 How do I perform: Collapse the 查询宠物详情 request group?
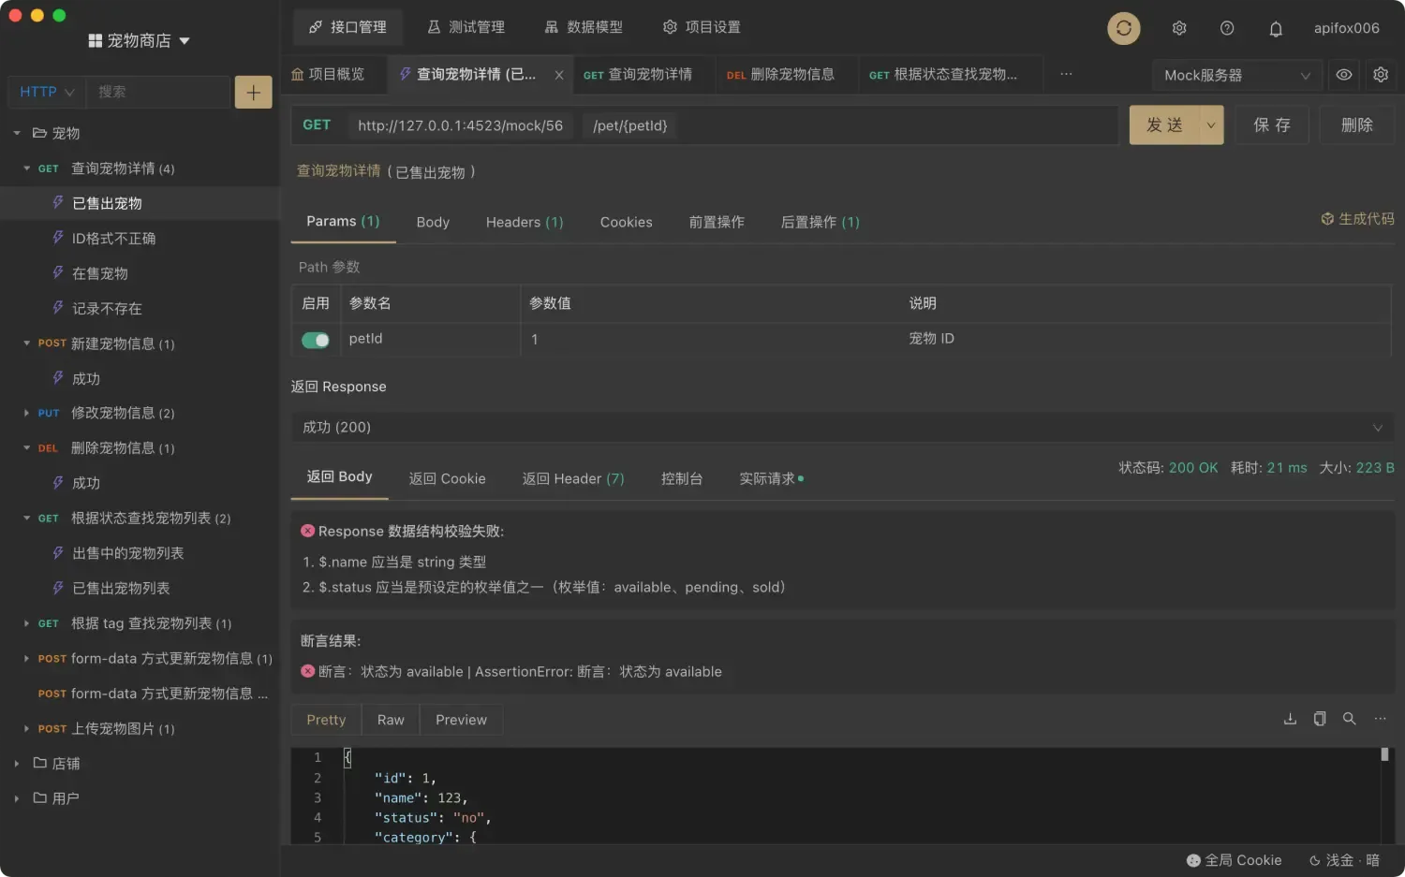coord(28,168)
